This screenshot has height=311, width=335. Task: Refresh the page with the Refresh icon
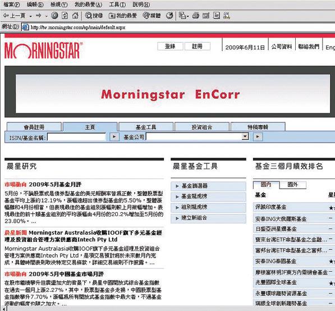65,16
